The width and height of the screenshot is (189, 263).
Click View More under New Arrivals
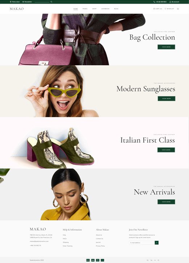pyautogui.click(x=166, y=202)
